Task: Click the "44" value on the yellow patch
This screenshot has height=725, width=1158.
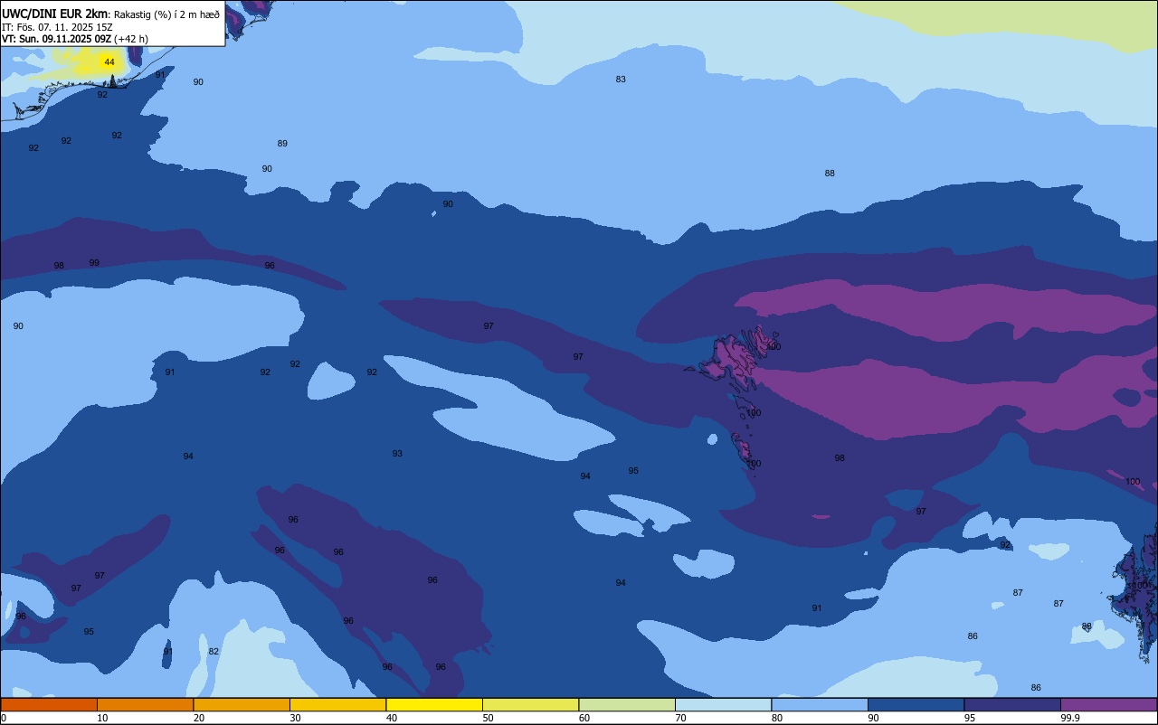Action: point(109,62)
